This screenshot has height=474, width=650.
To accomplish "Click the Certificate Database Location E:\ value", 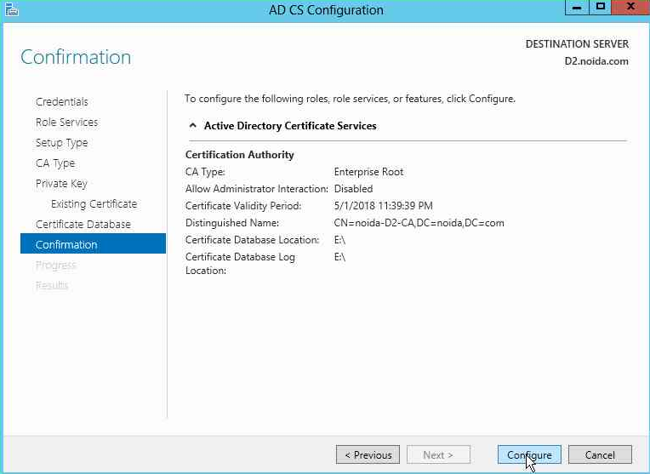I will 339,240.
